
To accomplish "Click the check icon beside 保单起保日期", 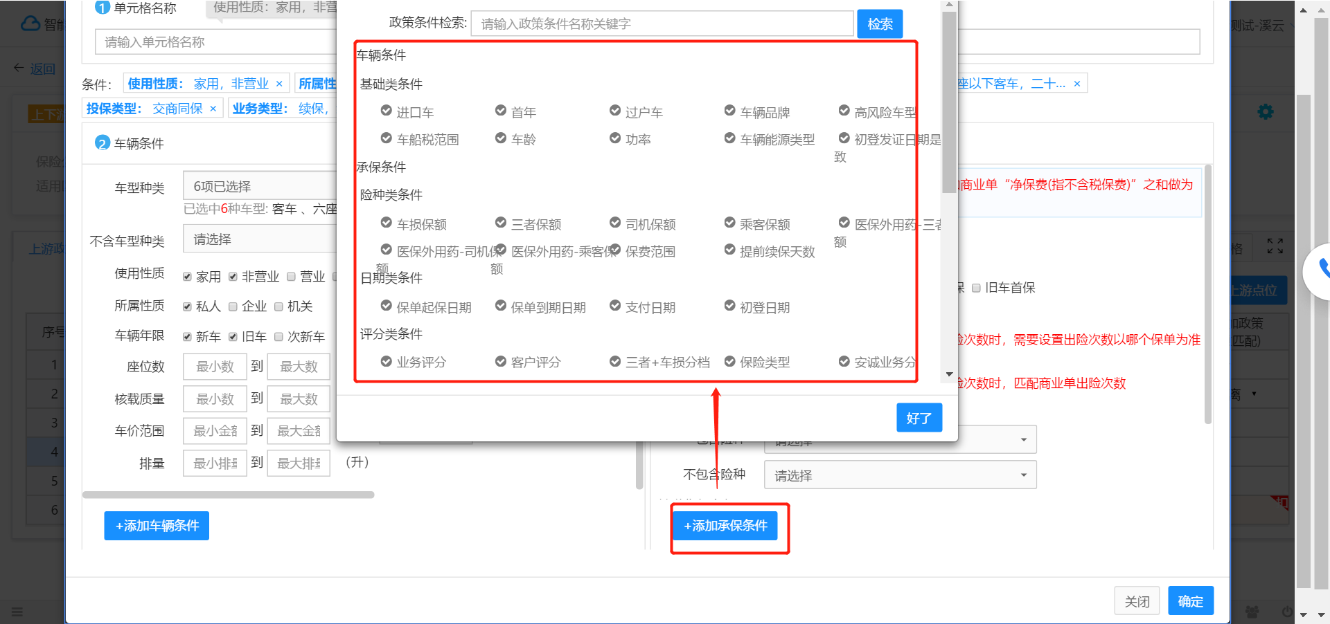I will pyautogui.click(x=387, y=306).
